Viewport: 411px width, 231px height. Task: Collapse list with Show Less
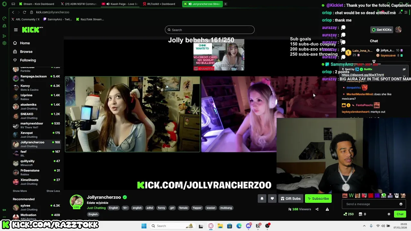tap(53, 191)
